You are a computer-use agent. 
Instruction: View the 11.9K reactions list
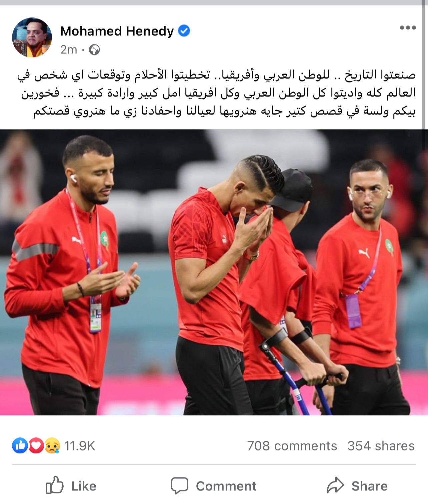(x=80, y=446)
